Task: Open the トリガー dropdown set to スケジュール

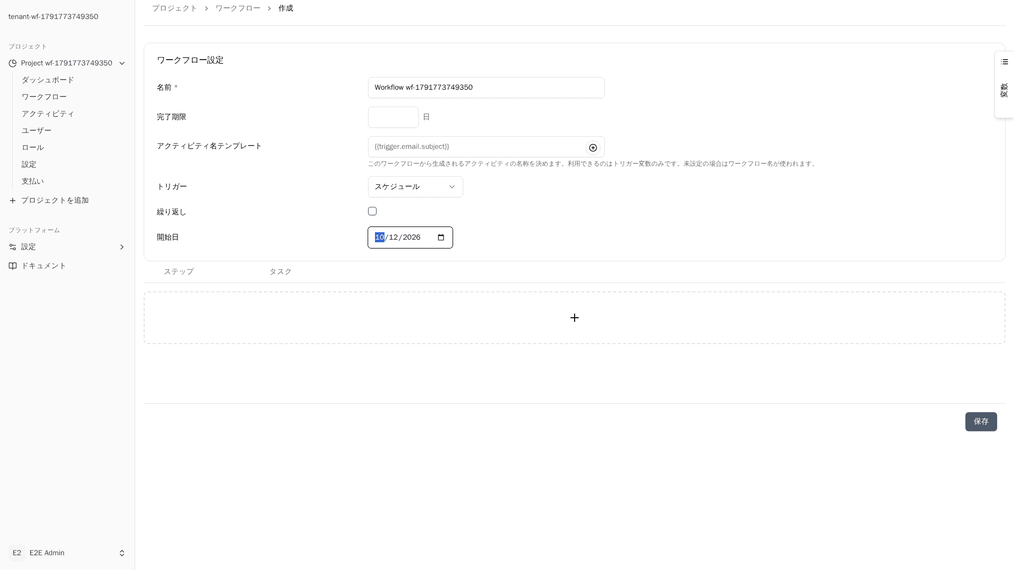Action: tap(416, 187)
